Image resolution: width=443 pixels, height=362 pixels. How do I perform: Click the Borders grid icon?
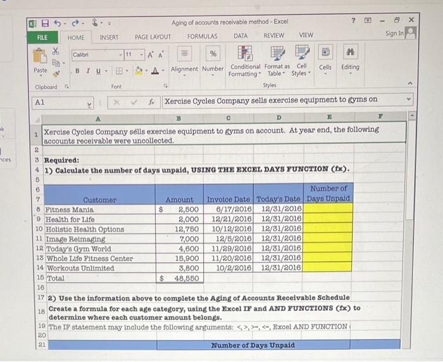[x=119, y=71]
